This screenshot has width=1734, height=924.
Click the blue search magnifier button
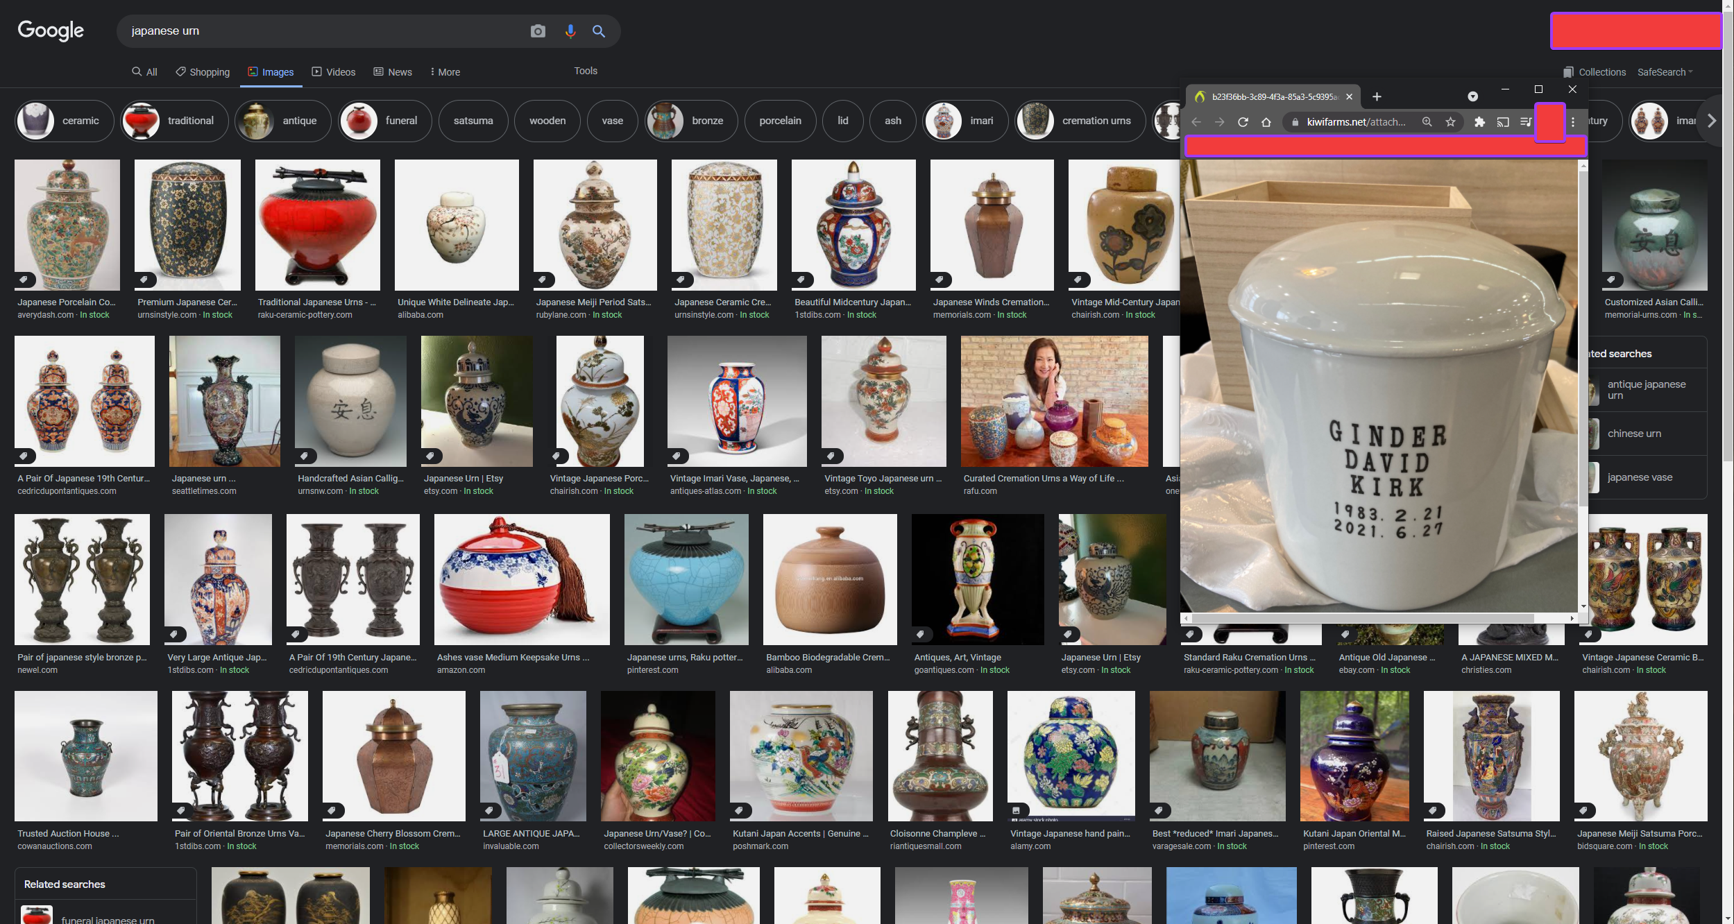[x=599, y=31]
